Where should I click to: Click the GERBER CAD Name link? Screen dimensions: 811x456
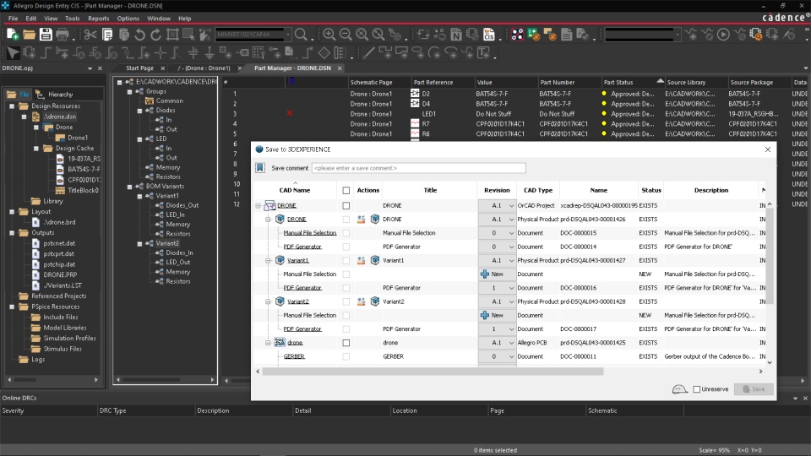pyautogui.click(x=294, y=356)
